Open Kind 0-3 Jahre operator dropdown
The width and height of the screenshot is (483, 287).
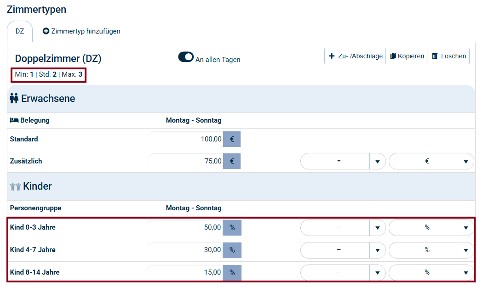pyautogui.click(x=377, y=228)
